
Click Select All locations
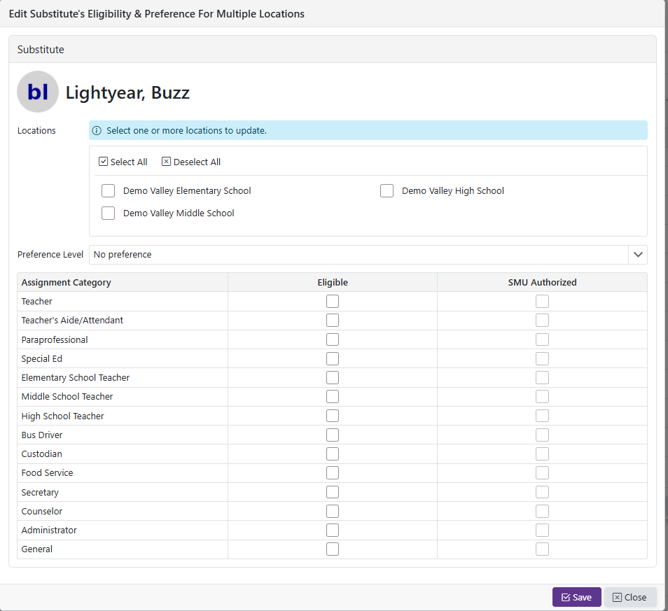[123, 162]
